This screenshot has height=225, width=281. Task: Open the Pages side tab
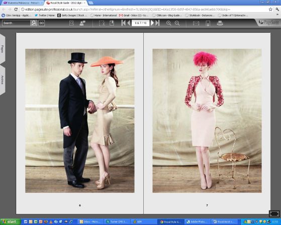[3, 49]
